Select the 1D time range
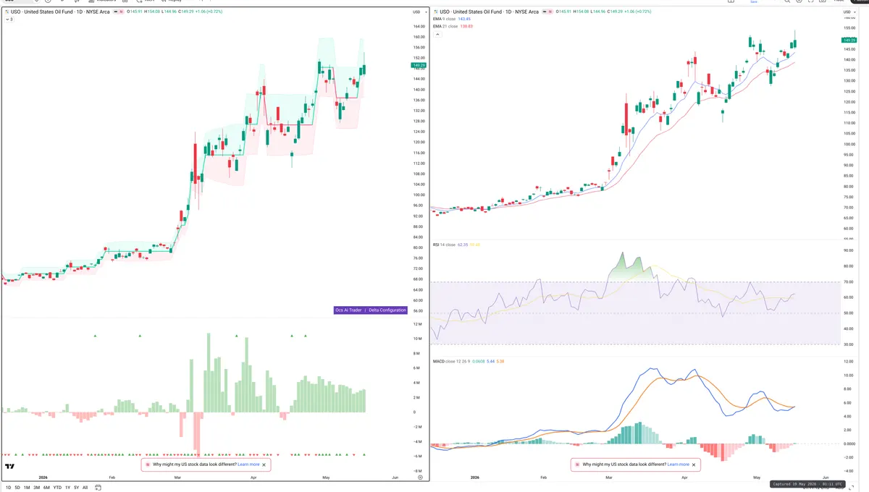Screen dimensions: 869x492 click(8, 488)
